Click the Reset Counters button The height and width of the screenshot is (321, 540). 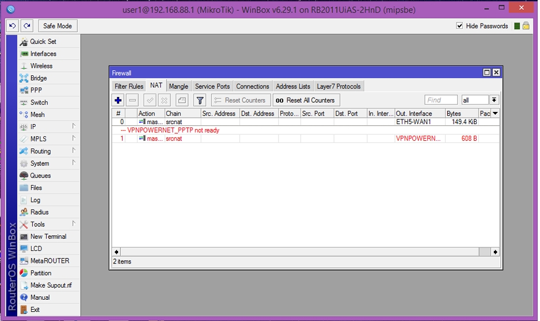pyautogui.click(x=241, y=100)
